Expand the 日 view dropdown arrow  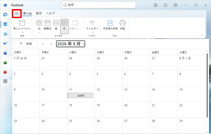click(40, 32)
